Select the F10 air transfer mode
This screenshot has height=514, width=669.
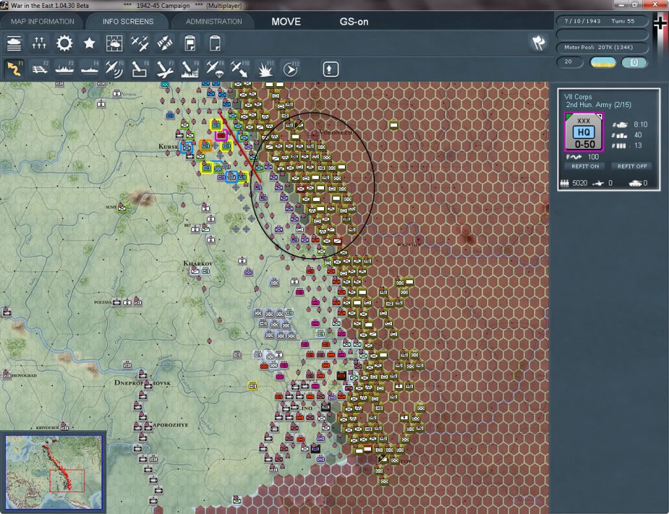tap(240, 69)
